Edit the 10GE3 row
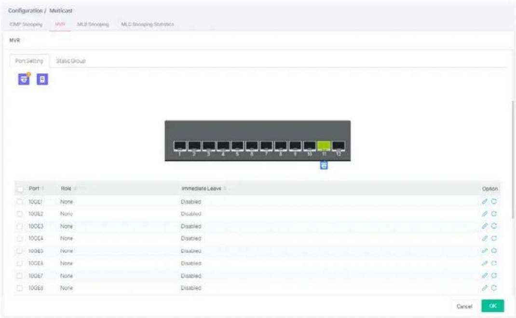 (x=484, y=226)
